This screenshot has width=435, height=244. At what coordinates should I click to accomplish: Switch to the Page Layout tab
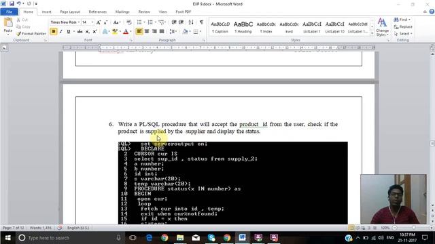click(70, 12)
